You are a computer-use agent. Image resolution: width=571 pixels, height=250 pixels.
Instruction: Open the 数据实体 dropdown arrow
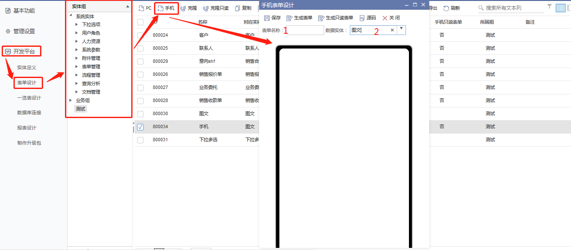pyautogui.click(x=401, y=30)
